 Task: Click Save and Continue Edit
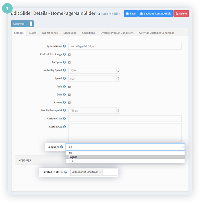tap(156, 13)
